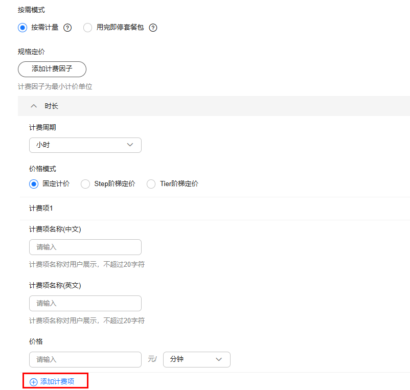Click the 按需模式 heading

[31, 10]
